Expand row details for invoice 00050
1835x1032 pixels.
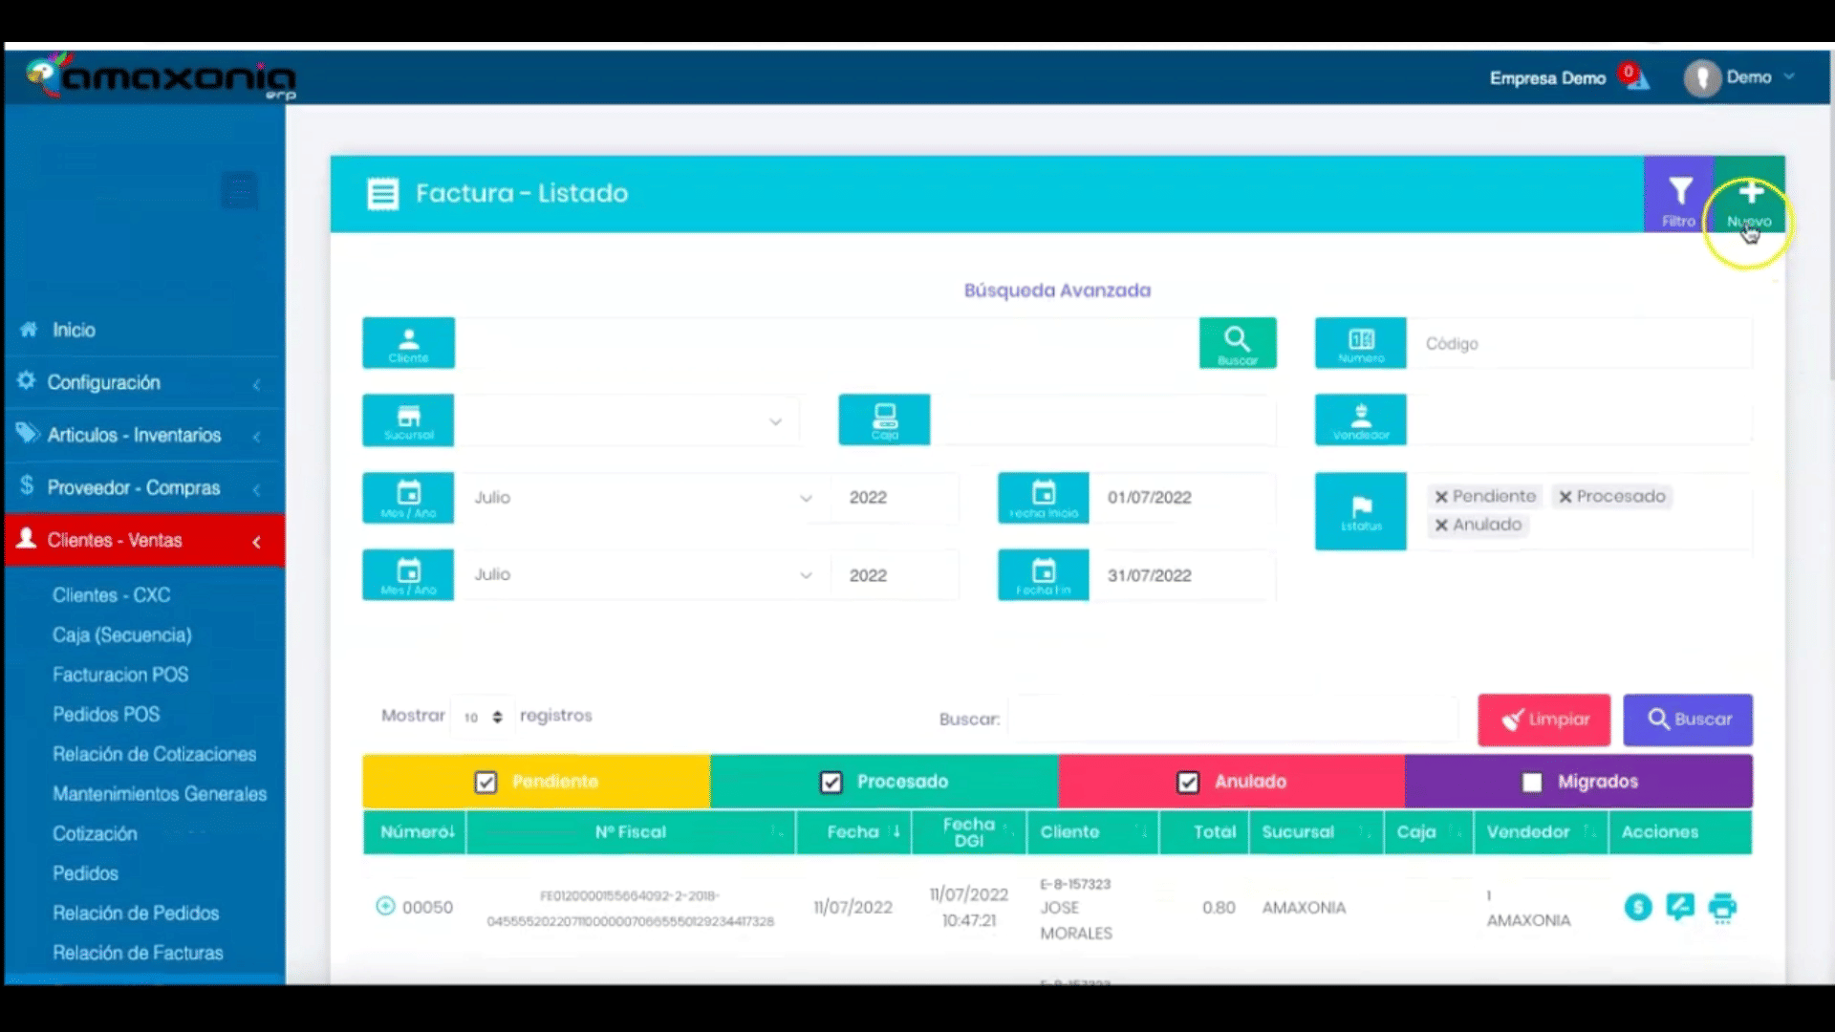click(x=385, y=906)
